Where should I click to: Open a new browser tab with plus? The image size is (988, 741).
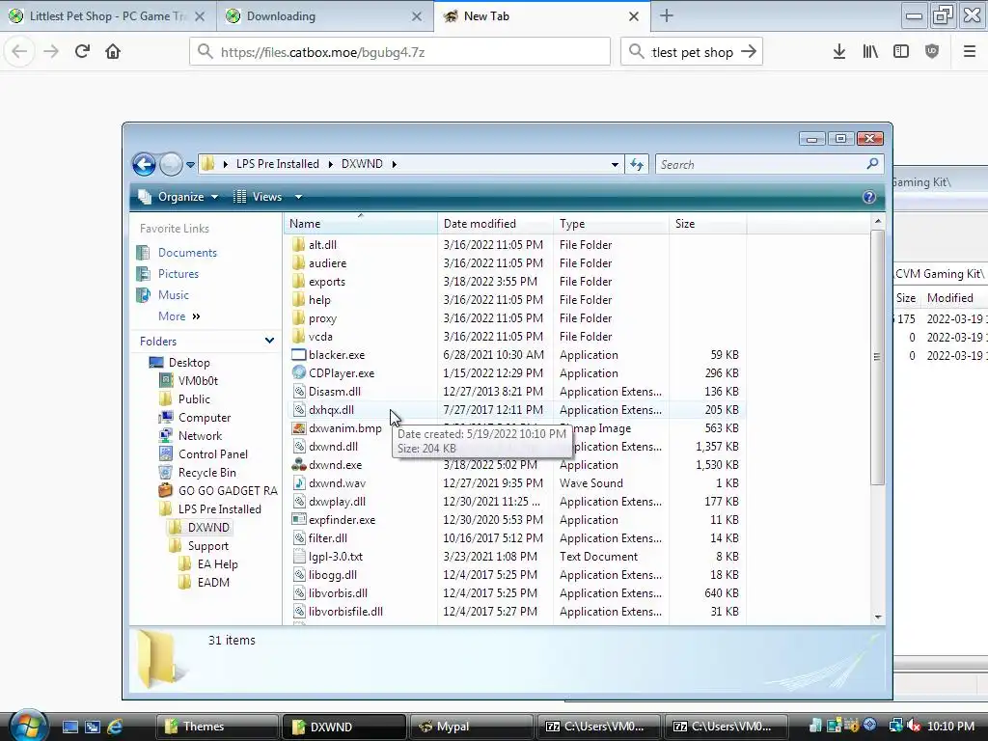(x=667, y=16)
